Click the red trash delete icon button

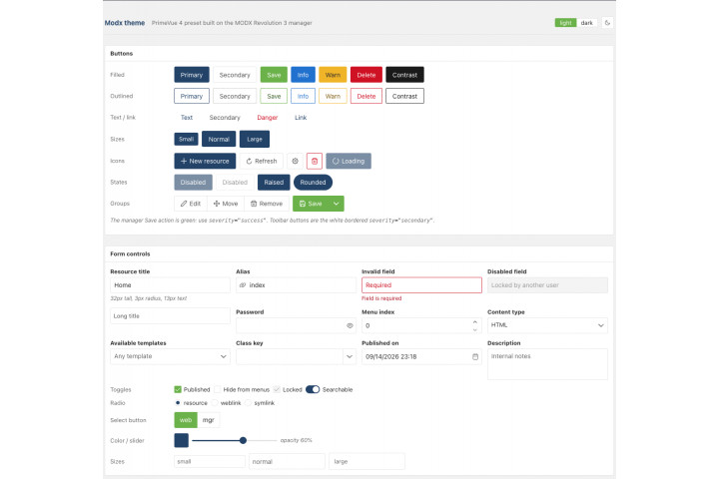coord(315,161)
